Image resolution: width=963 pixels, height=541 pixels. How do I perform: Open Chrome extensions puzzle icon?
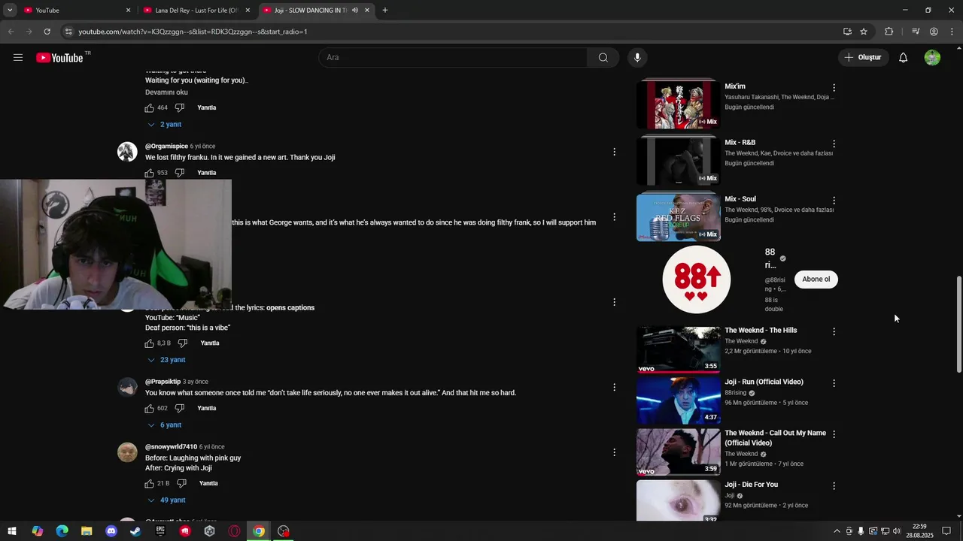click(889, 32)
